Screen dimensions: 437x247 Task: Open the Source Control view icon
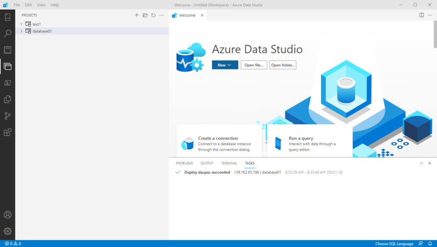[7, 116]
